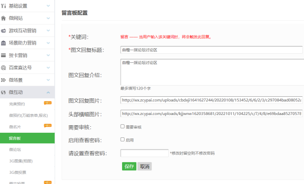Click the 微互动 menu label

[16, 92]
